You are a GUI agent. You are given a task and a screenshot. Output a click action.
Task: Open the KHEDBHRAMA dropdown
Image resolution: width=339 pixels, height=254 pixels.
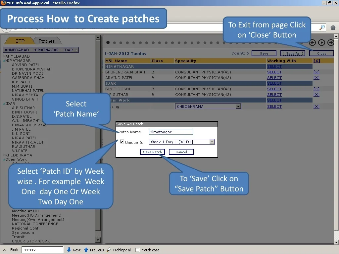pos(238,106)
